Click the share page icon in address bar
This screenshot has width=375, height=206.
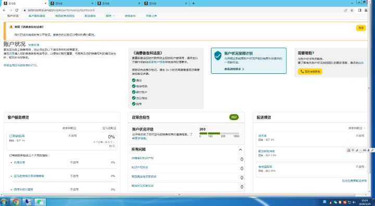pos(345,10)
